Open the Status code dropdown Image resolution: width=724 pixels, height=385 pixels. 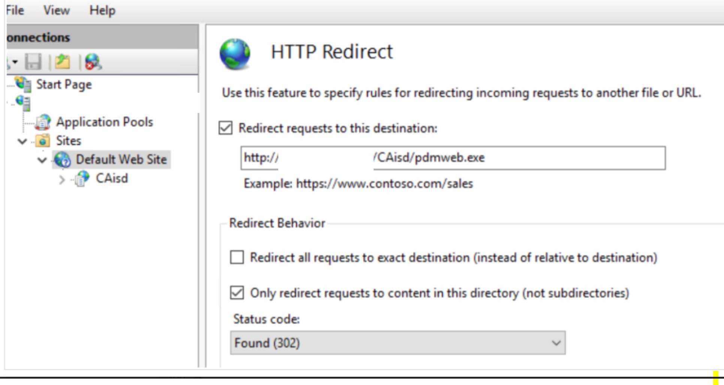(398, 343)
